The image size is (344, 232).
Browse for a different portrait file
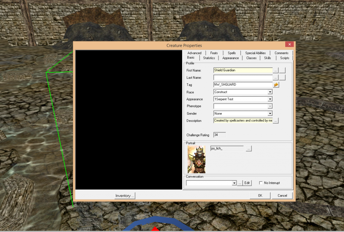(x=249, y=148)
